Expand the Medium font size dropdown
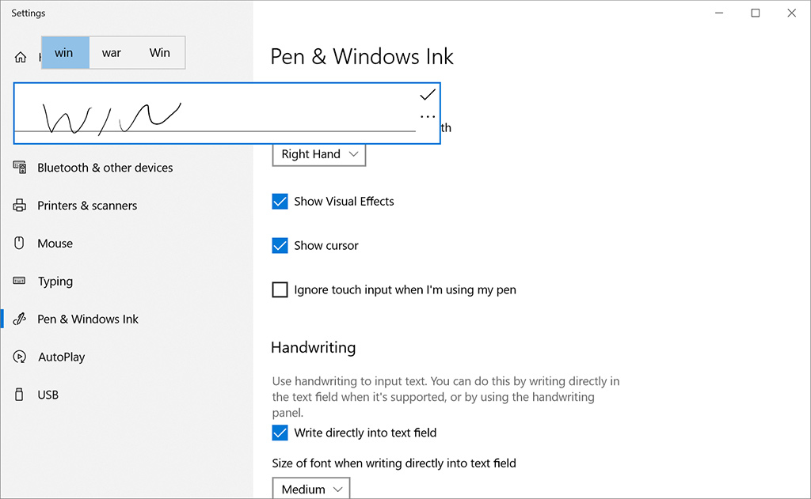 coord(311,489)
